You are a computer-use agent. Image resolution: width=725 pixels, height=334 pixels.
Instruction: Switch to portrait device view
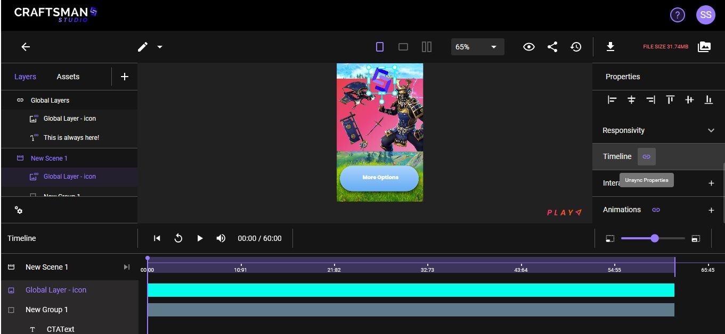(x=380, y=47)
